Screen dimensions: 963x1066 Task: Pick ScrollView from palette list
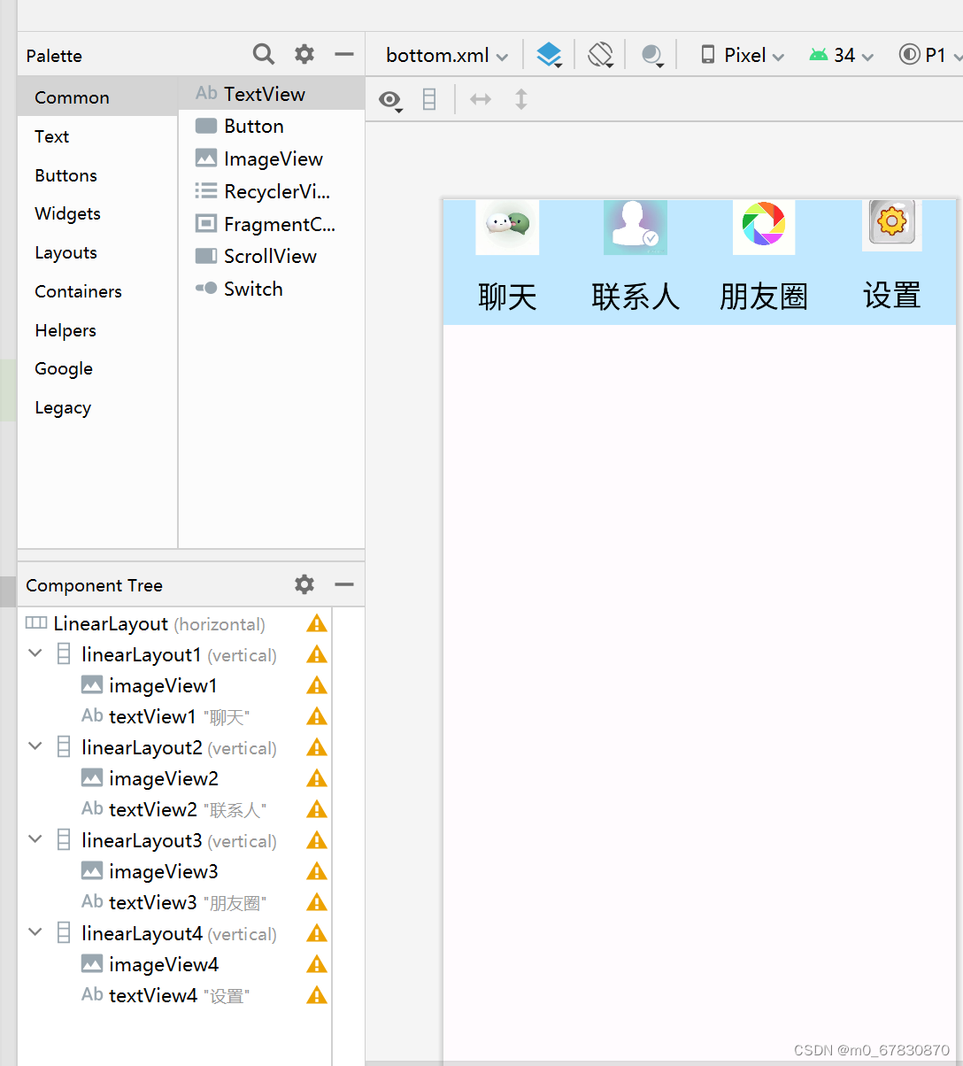tap(272, 257)
